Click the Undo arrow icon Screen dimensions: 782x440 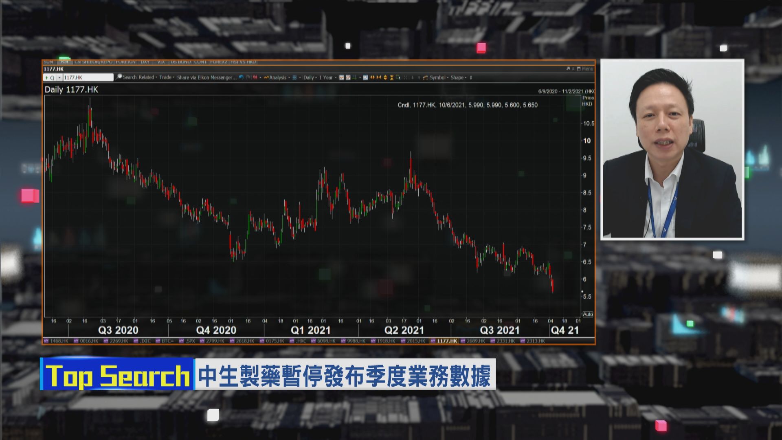pos(241,77)
